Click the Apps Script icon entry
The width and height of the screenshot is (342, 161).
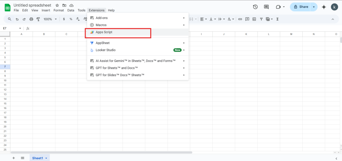(92, 32)
